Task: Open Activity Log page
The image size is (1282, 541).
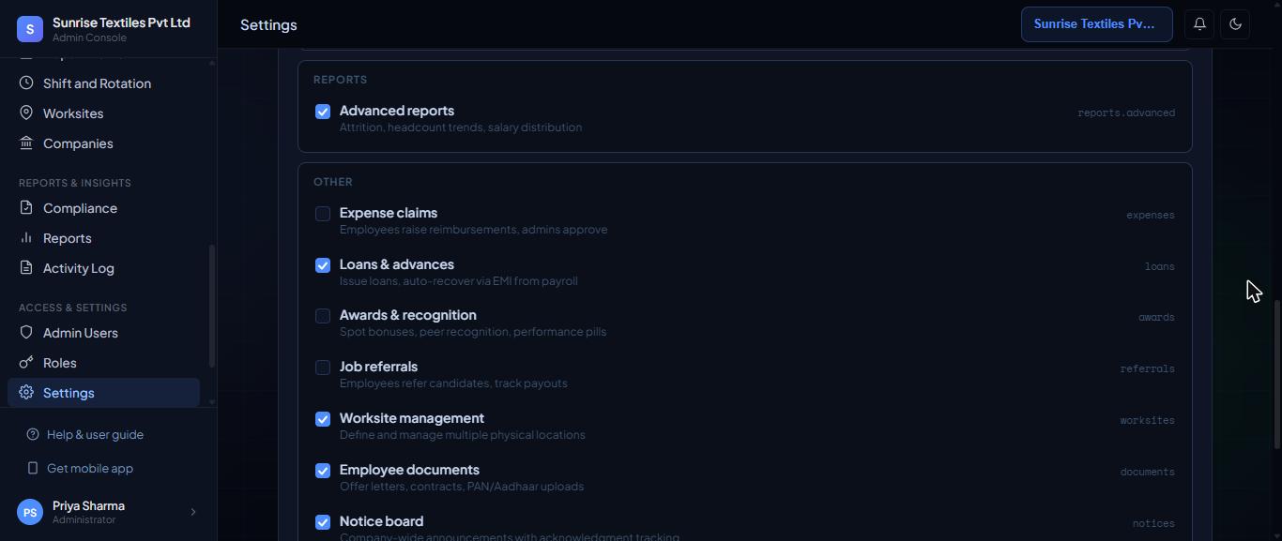Action: (x=103, y=268)
